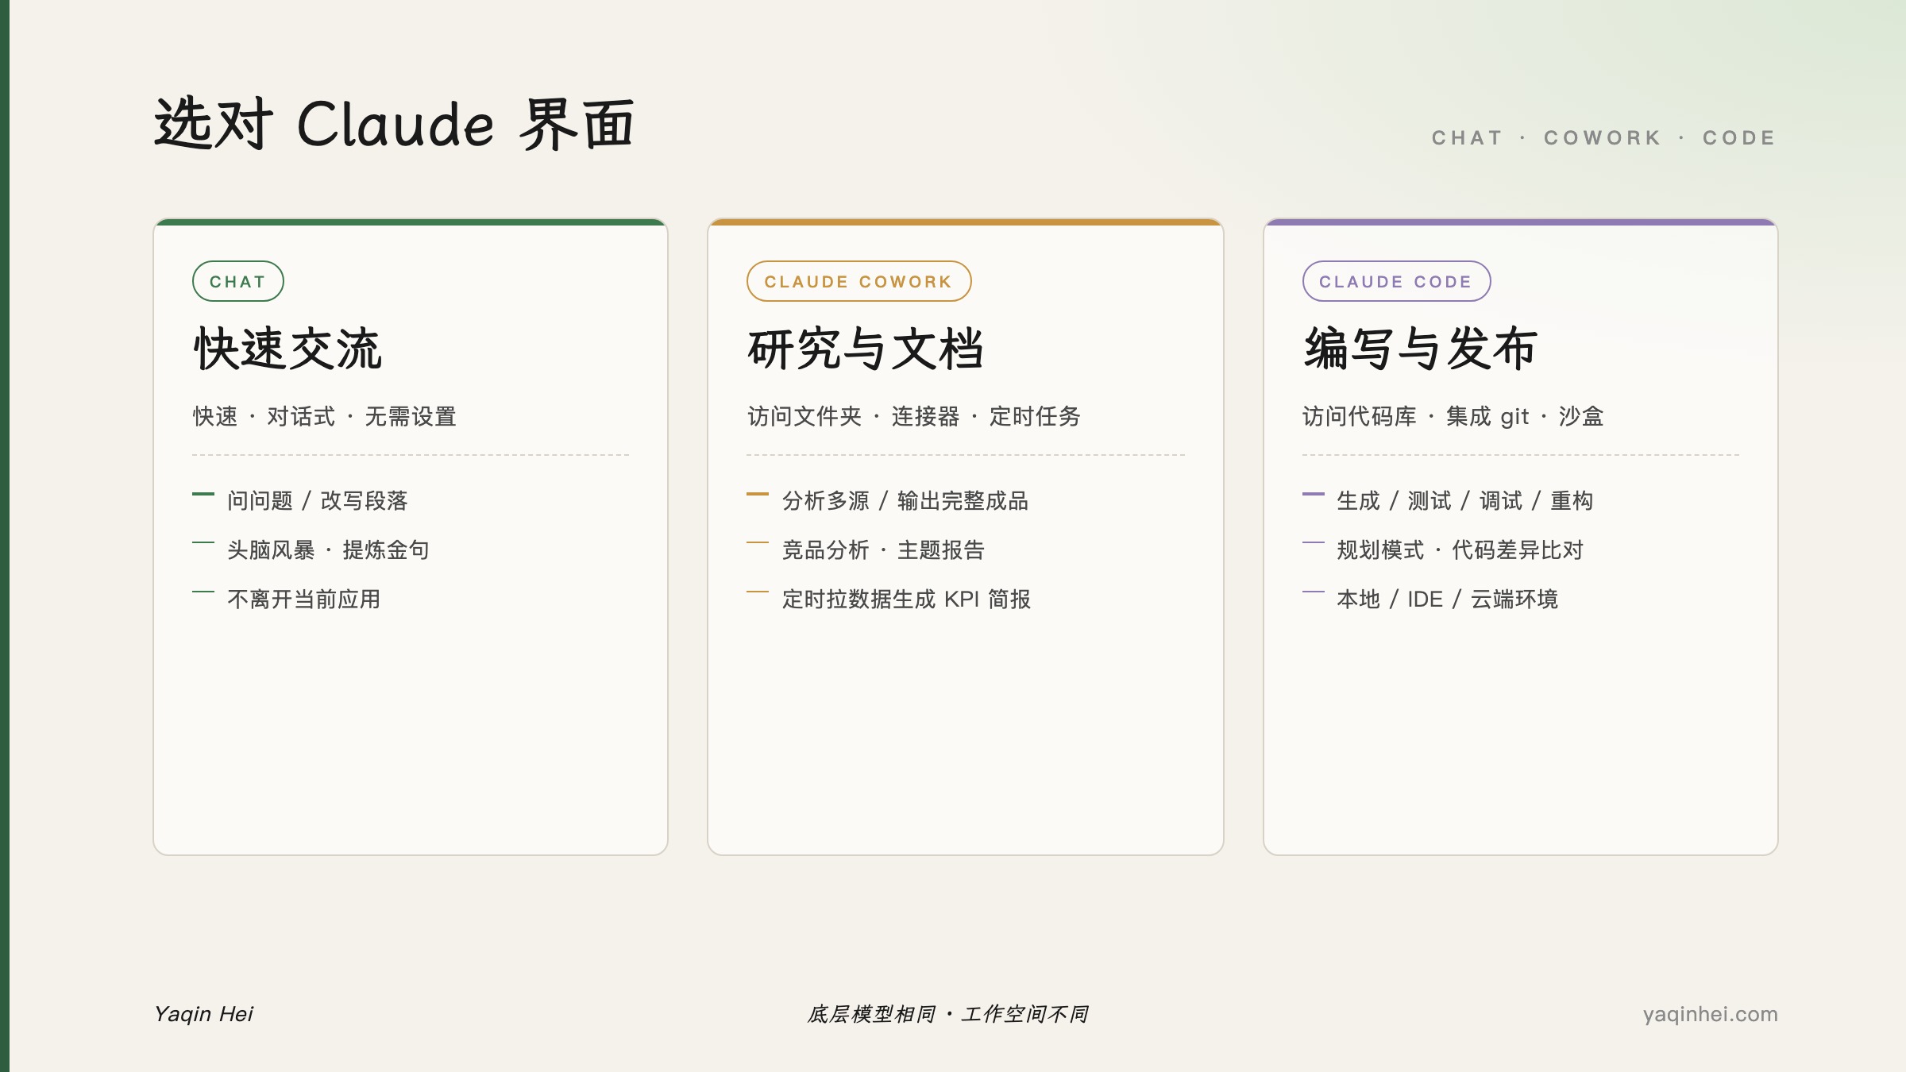
Task: Click the subtitle 快速 · 对话式 · 无需设置
Action: [x=325, y=416]
